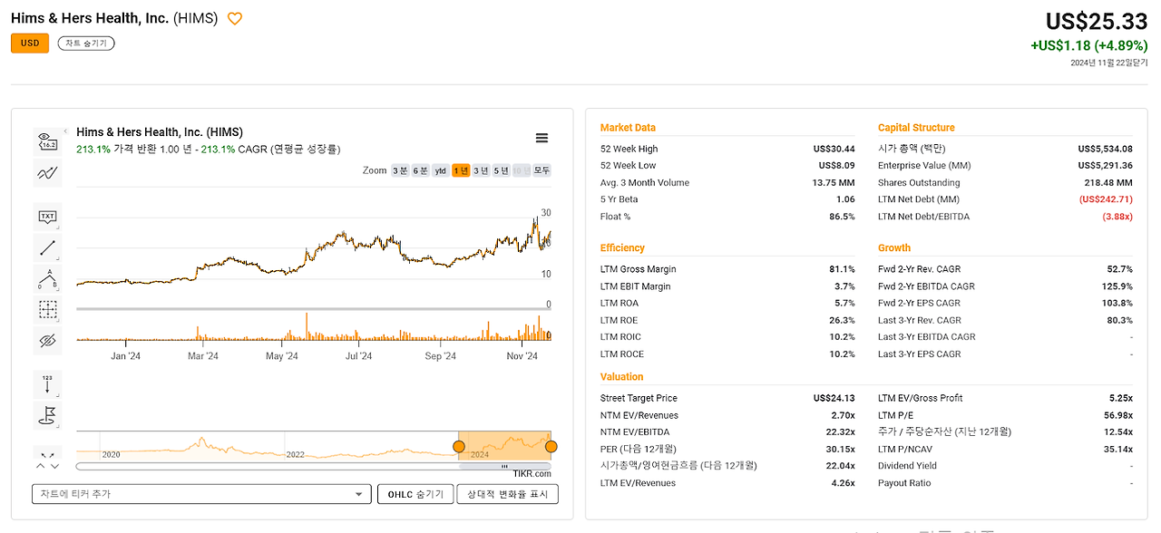Click Last 3-Yr Rev. CAGR value 80.3%

point(1120,320)
